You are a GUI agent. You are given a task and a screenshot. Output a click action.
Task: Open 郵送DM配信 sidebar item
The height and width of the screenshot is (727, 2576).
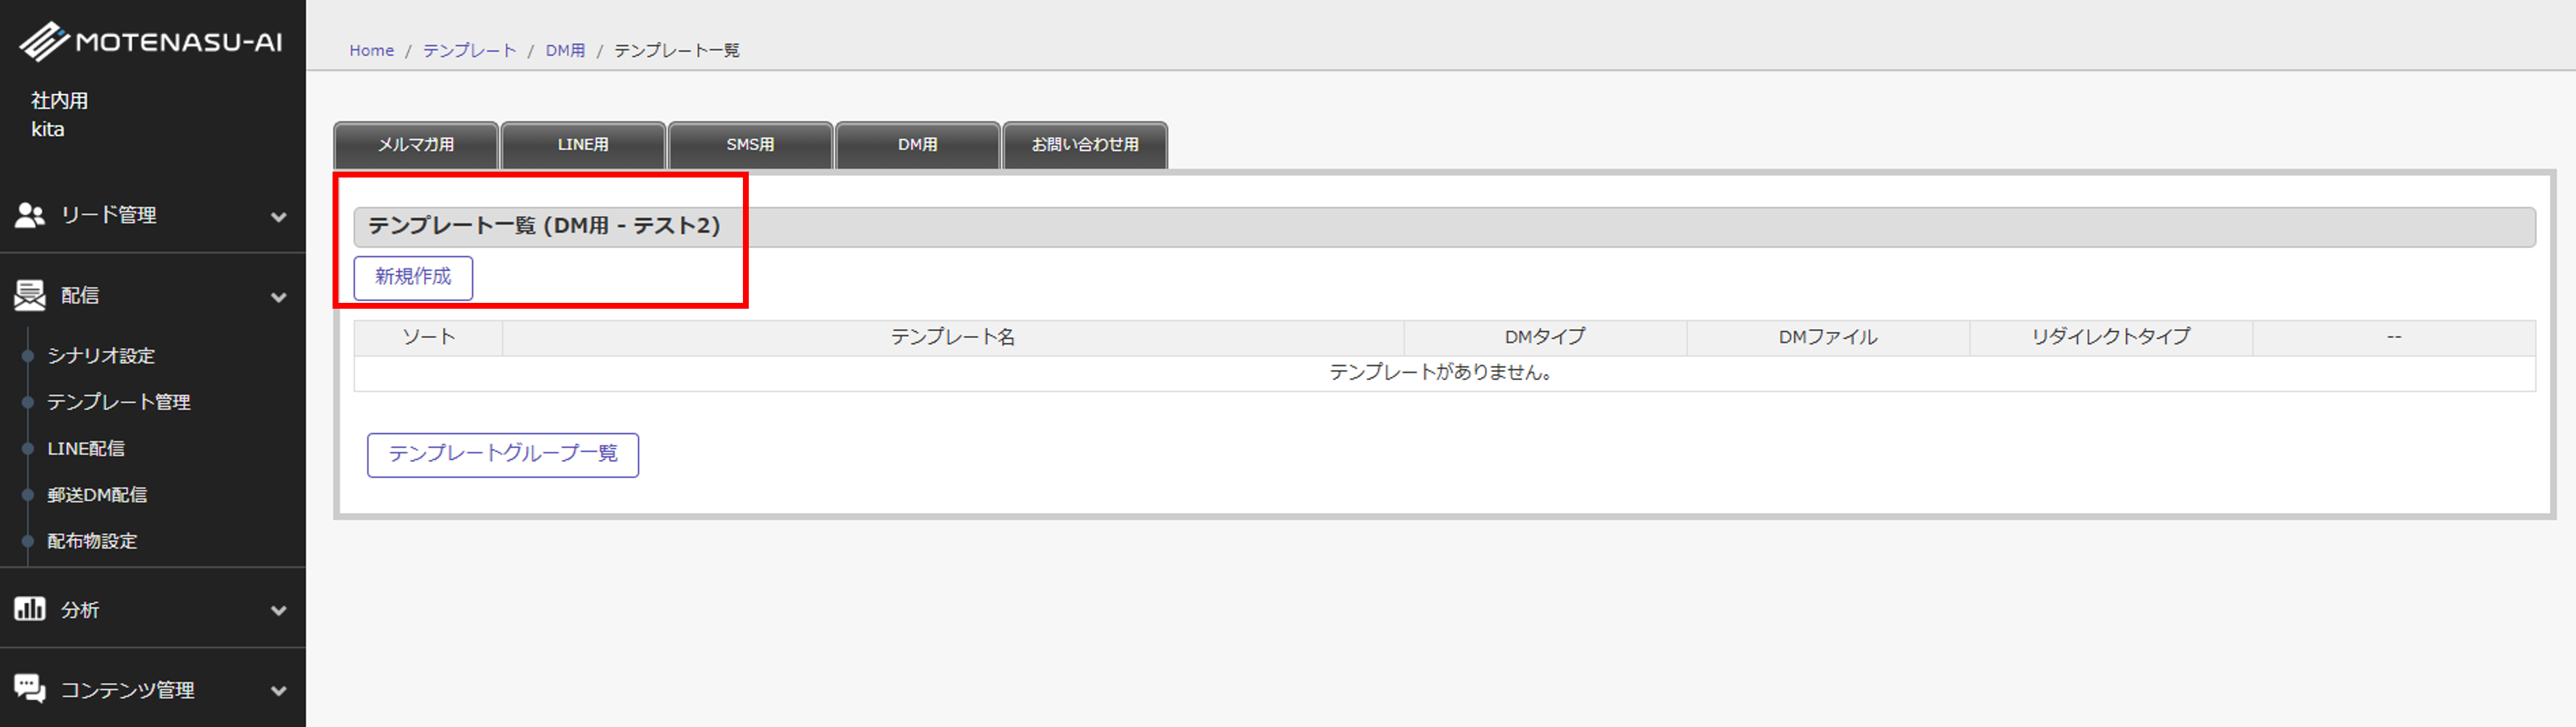pos(97,495)
